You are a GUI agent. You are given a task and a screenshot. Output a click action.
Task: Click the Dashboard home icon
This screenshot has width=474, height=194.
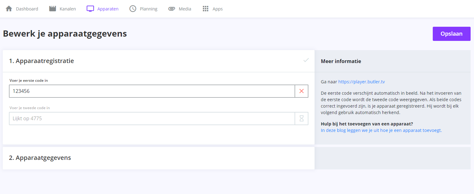click(x=9, y=9)
